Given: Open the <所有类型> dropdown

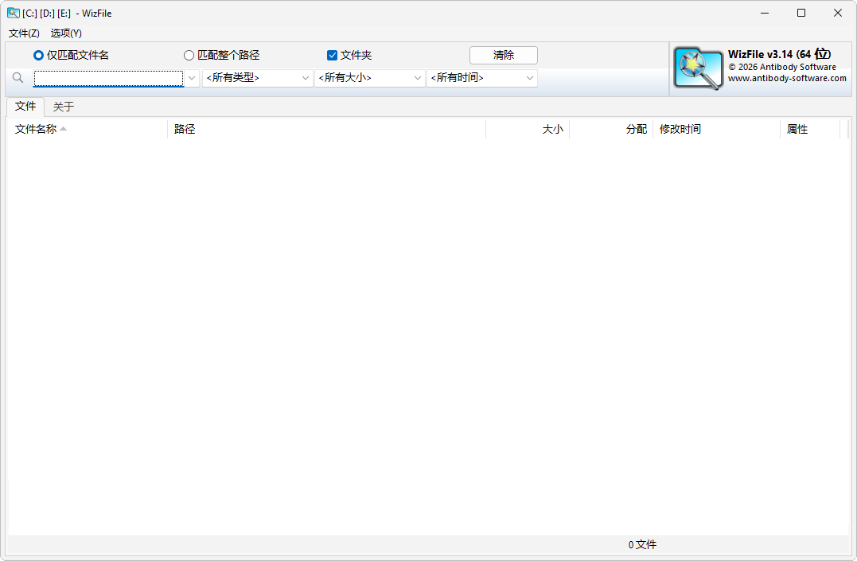Looking at the screenshot, I should (306, 78).
